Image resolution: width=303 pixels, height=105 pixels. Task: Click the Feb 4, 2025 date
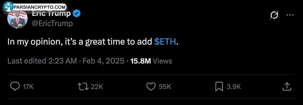point(103,61)
